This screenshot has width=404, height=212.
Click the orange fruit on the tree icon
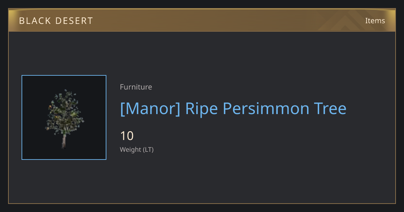(50, 106)
